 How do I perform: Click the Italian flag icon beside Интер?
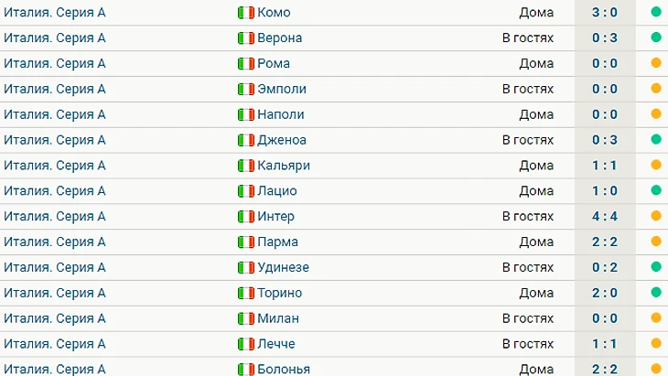(x=246, y=217)
